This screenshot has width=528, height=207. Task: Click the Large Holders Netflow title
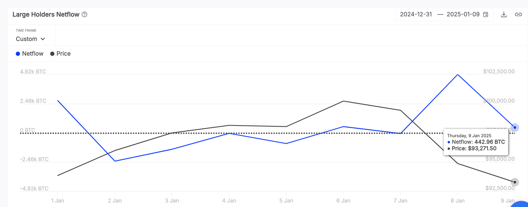tap(46, 14)
